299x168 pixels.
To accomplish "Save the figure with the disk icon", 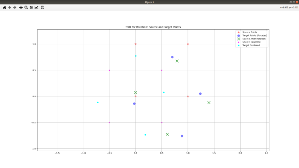I will pos(43,7).
